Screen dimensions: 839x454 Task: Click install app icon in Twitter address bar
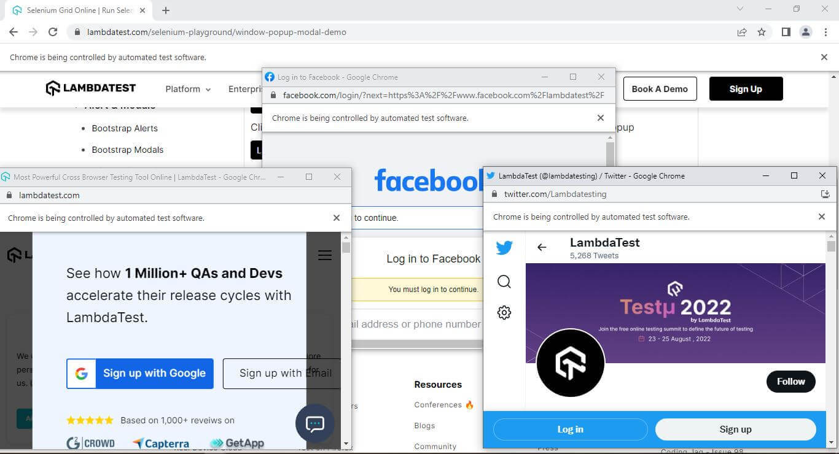pos(825,194)
